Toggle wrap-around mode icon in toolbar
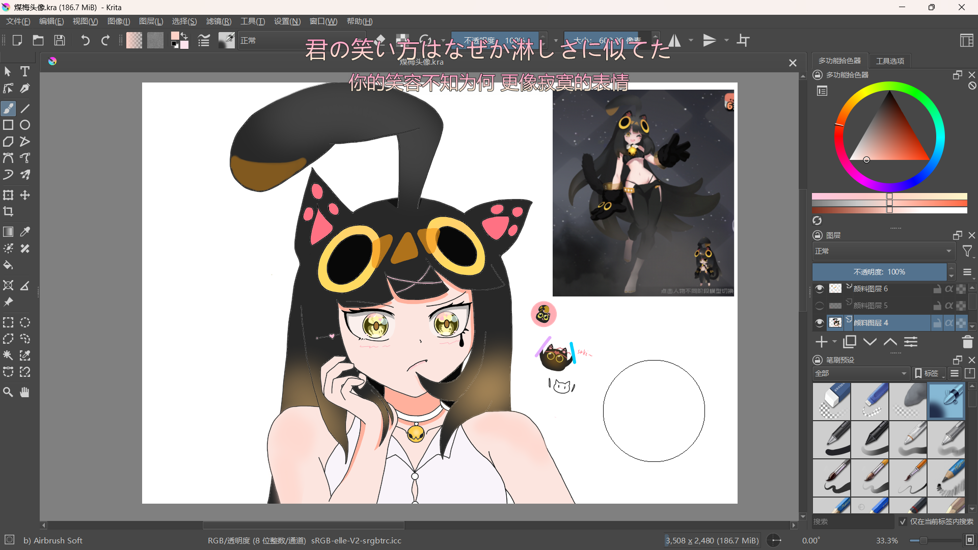Image resolution: width=978 pixels, height=550 pixels. 743,40
